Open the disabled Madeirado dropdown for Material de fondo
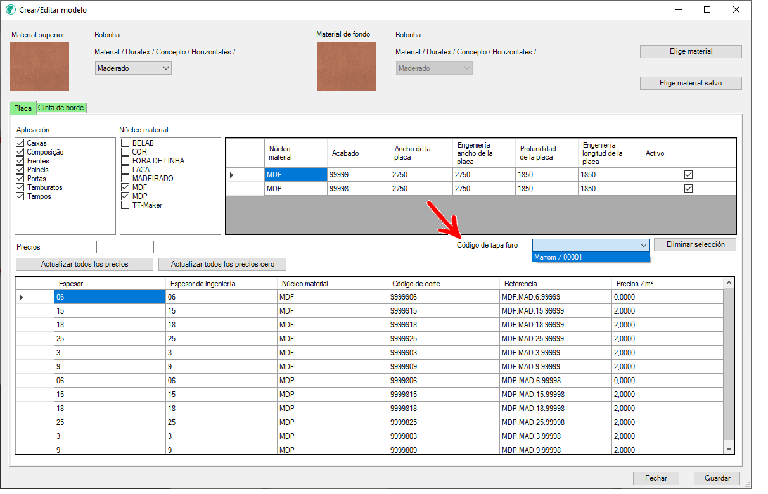The width and height of the screenshot is (768, 494). 435,68
